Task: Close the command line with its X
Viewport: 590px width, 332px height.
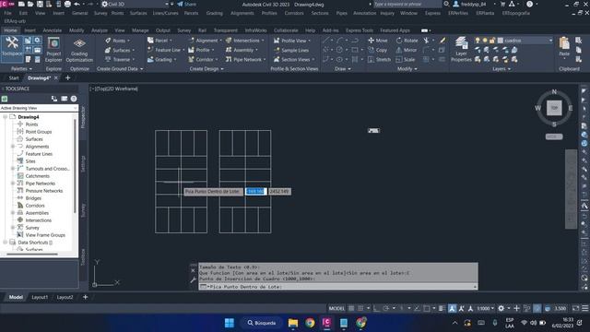Action: 193,270
